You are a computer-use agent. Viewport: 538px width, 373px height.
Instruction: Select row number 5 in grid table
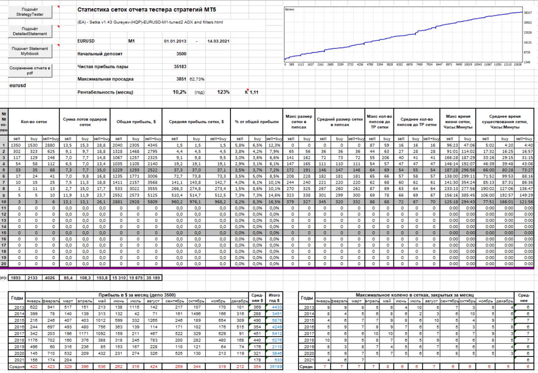click(4, 171)
